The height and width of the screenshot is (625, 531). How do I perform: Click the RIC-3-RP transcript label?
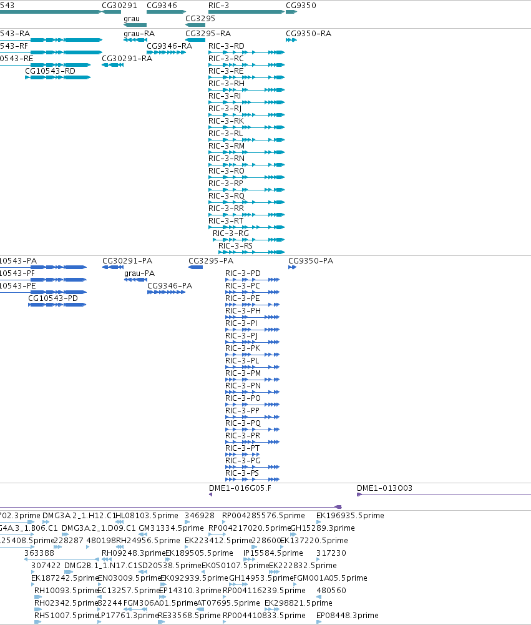click(x=225, y=184)
